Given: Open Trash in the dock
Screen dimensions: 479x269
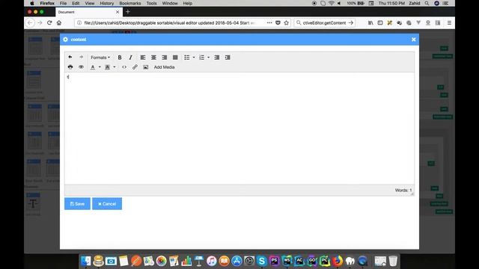Looking at the screenshot, I should click(x=393, y=261).
